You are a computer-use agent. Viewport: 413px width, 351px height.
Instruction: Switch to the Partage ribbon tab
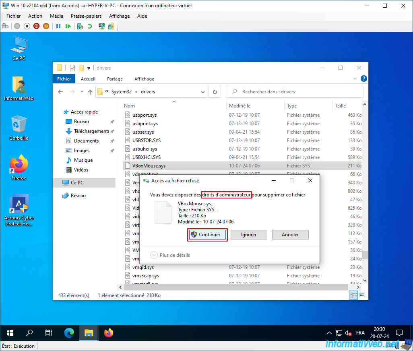tap(115, 79)
